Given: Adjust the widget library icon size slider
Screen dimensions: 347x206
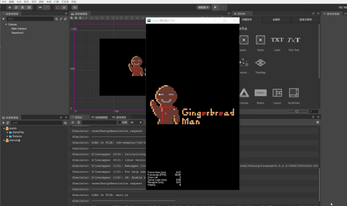Looking at the screenshot, I should point(297,111).
